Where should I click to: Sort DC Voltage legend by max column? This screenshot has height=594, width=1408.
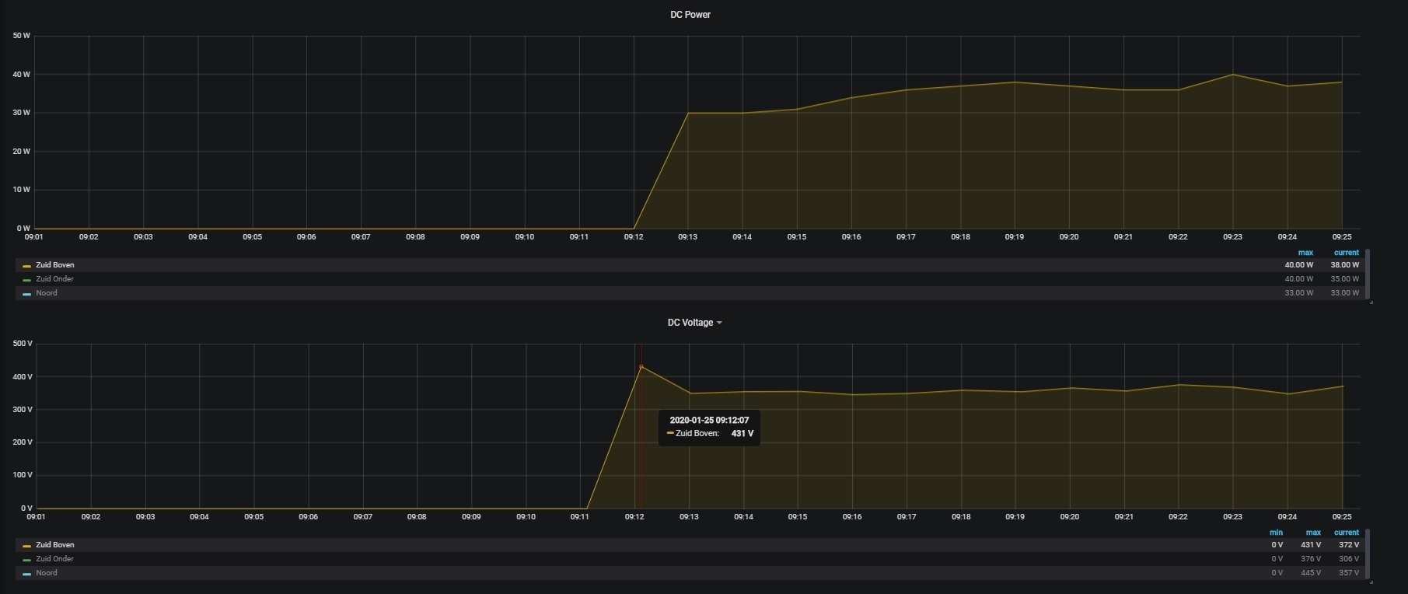tap(1313, 533)
